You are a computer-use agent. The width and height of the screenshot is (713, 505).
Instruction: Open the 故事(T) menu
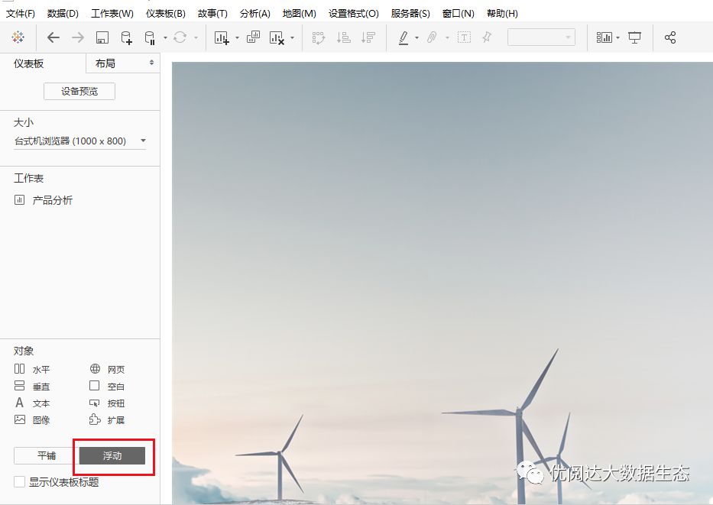[212, 14]
